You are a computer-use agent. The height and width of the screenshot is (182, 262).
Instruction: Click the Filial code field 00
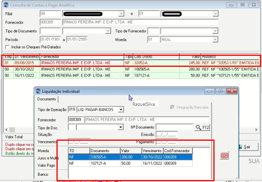50,14
